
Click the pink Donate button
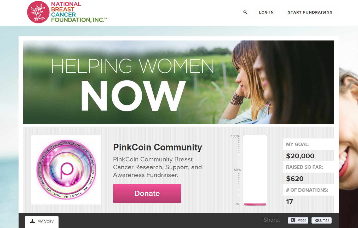point(147,194)
